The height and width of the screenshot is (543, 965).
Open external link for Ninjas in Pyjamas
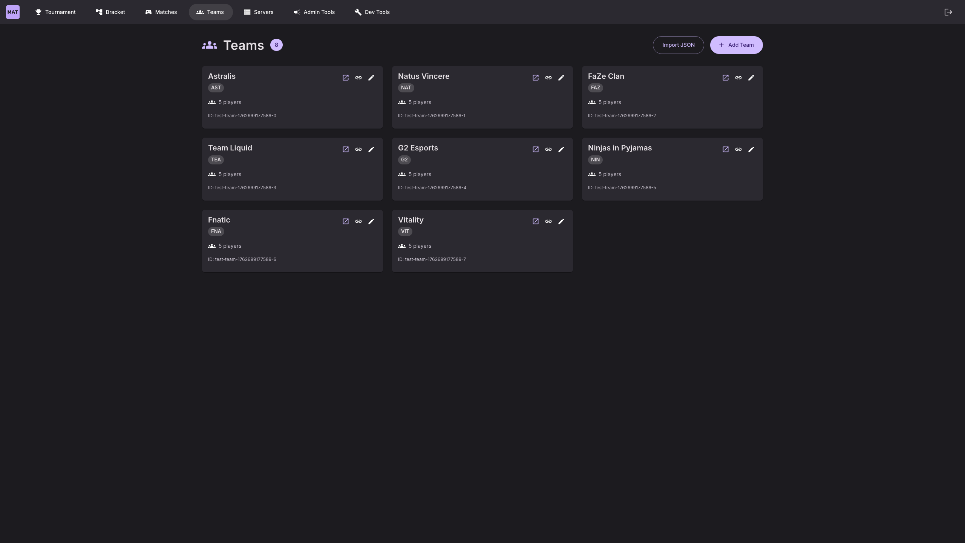tap(725, 149)
